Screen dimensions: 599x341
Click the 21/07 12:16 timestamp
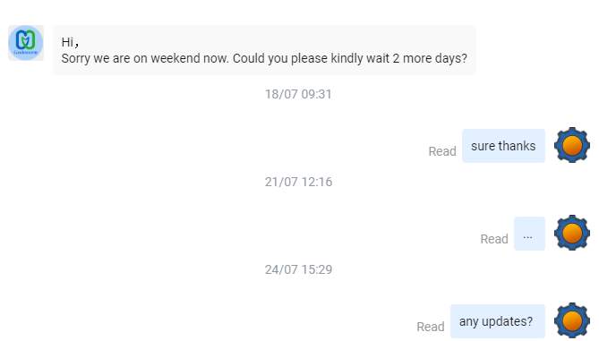[x=298, y=182]
